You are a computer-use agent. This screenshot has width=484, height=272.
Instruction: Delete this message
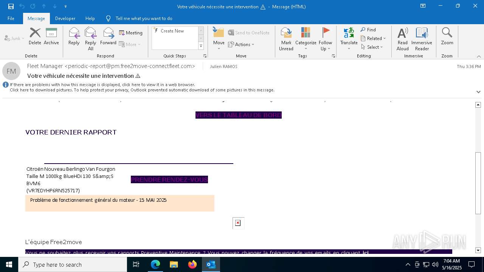pyautogui.click(x=35, y=36)
